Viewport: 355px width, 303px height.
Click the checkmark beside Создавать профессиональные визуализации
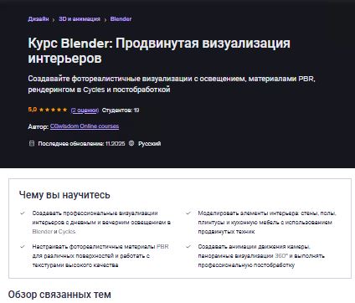pyautogui.click(x=23, y=213)
